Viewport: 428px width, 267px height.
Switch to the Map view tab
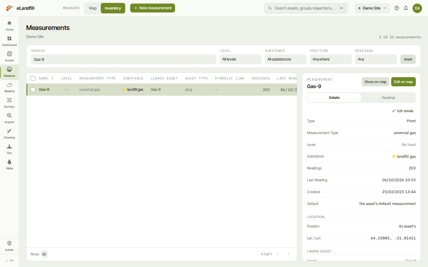[93, 8]
